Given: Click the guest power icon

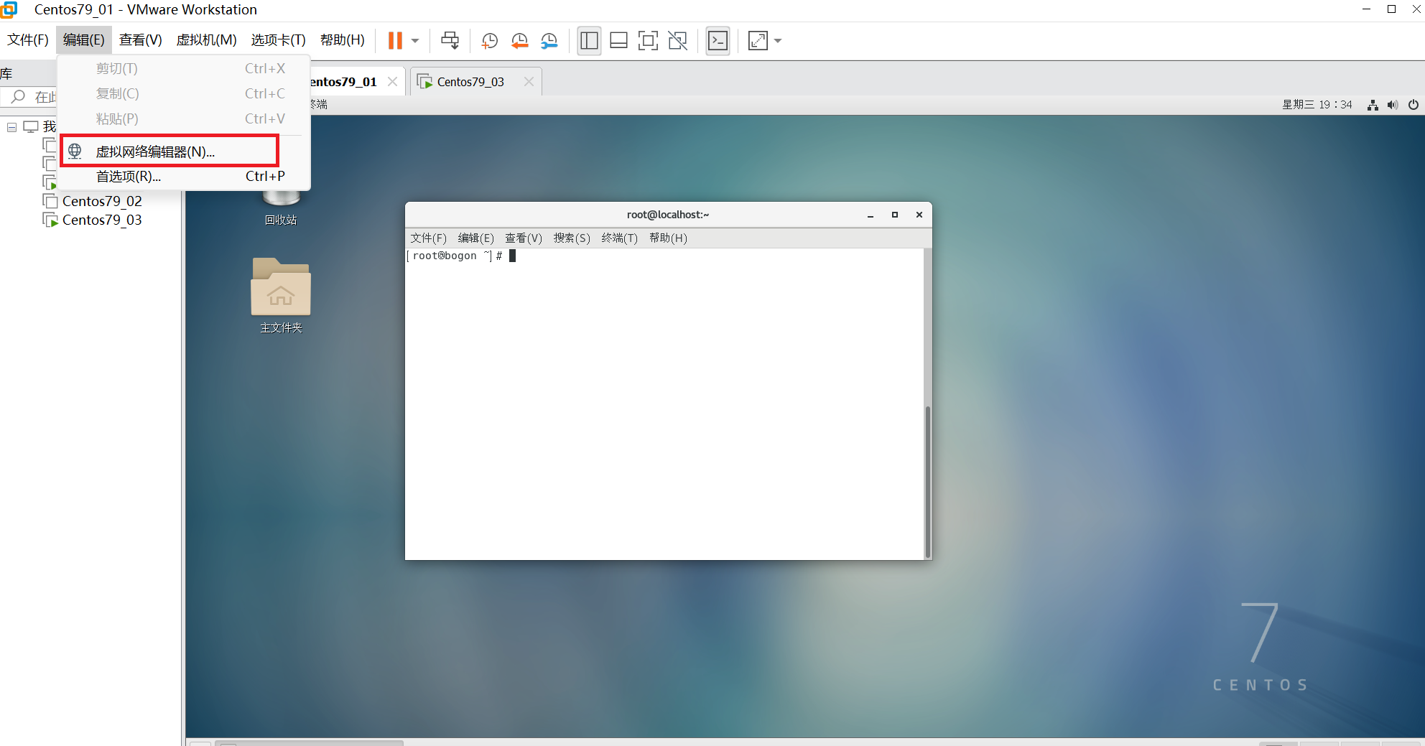Looking at the screenshot, I should click(x=1414, y=105).
